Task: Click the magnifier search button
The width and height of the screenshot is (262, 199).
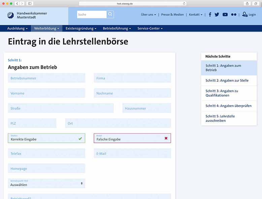Action: 110,14
